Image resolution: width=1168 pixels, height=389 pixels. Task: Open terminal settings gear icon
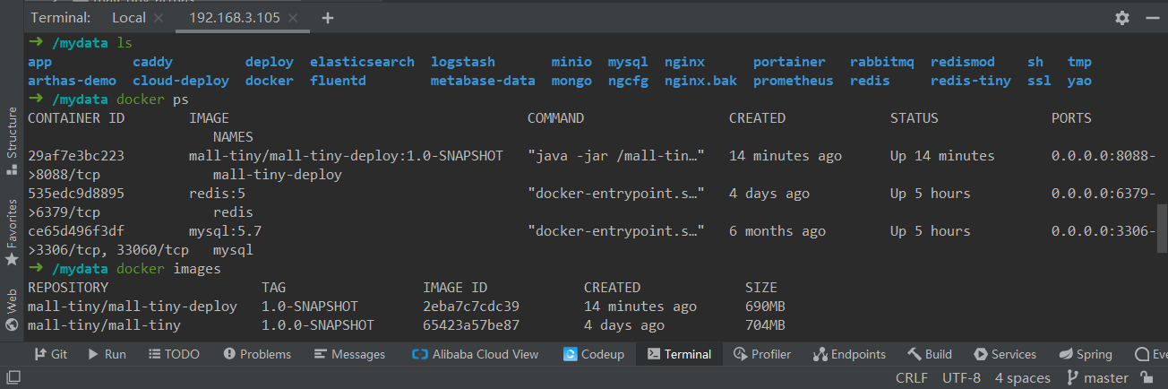tap(1122, 18)
